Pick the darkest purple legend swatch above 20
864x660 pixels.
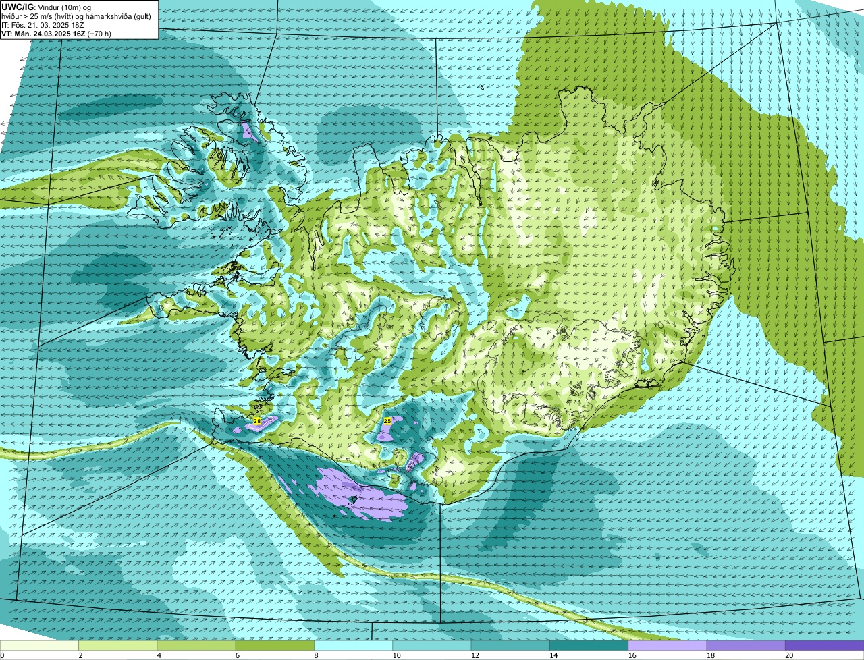(x=824, y=646)
